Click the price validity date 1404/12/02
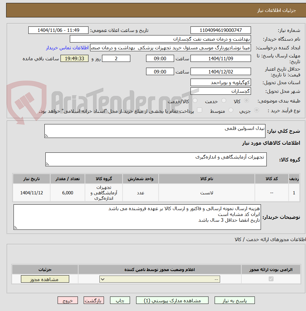 [221, 72]
